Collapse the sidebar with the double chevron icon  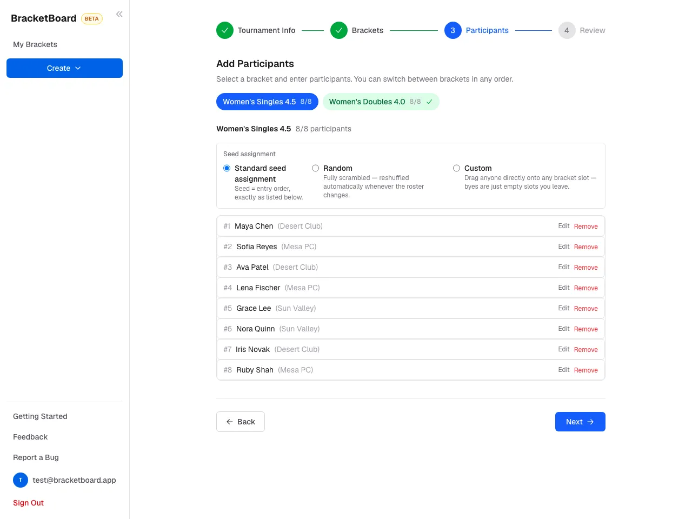tap(119, 14)
